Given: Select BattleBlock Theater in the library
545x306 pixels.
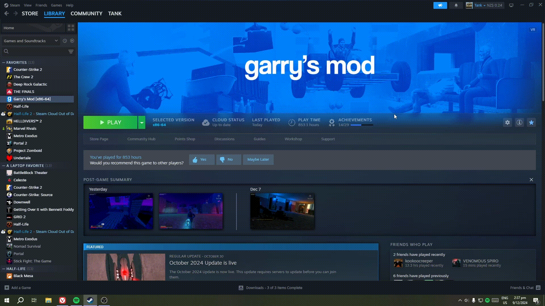Looking at the screenshot, I should pos(30,173).
